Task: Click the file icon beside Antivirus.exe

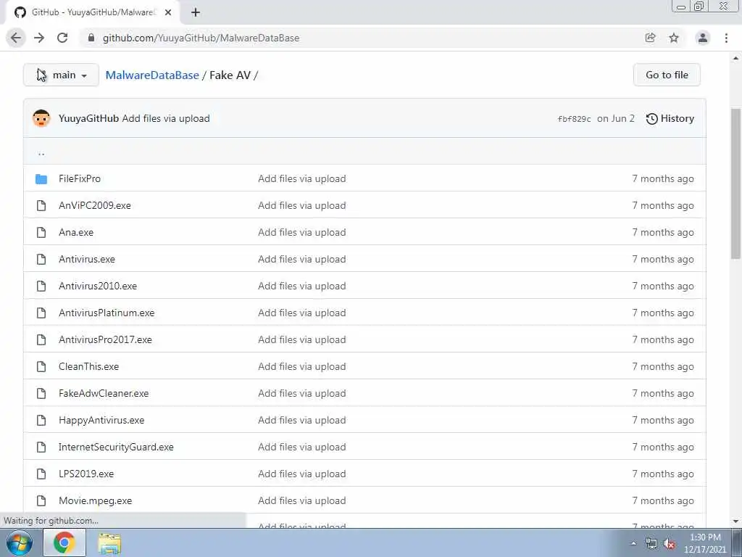Action: (x=41, y=259)
